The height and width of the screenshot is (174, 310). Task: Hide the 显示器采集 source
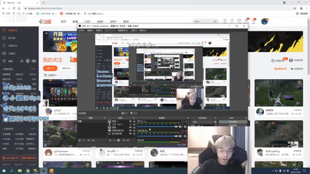[x=130, y=133]
